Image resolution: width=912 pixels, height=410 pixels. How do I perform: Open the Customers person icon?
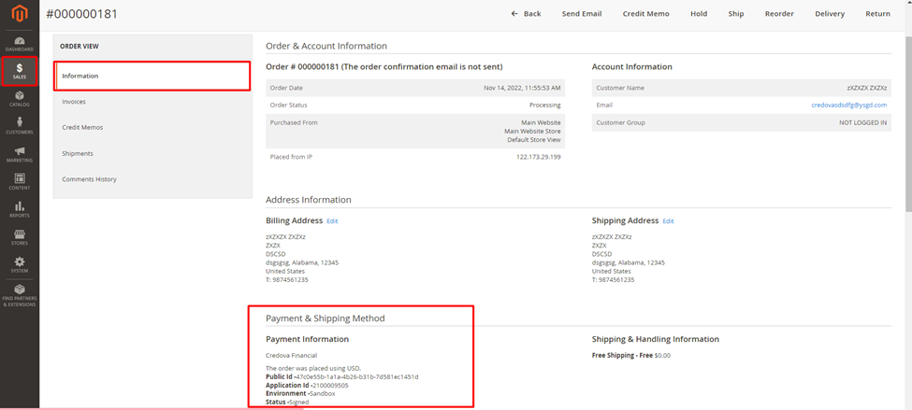coord(20,126)
